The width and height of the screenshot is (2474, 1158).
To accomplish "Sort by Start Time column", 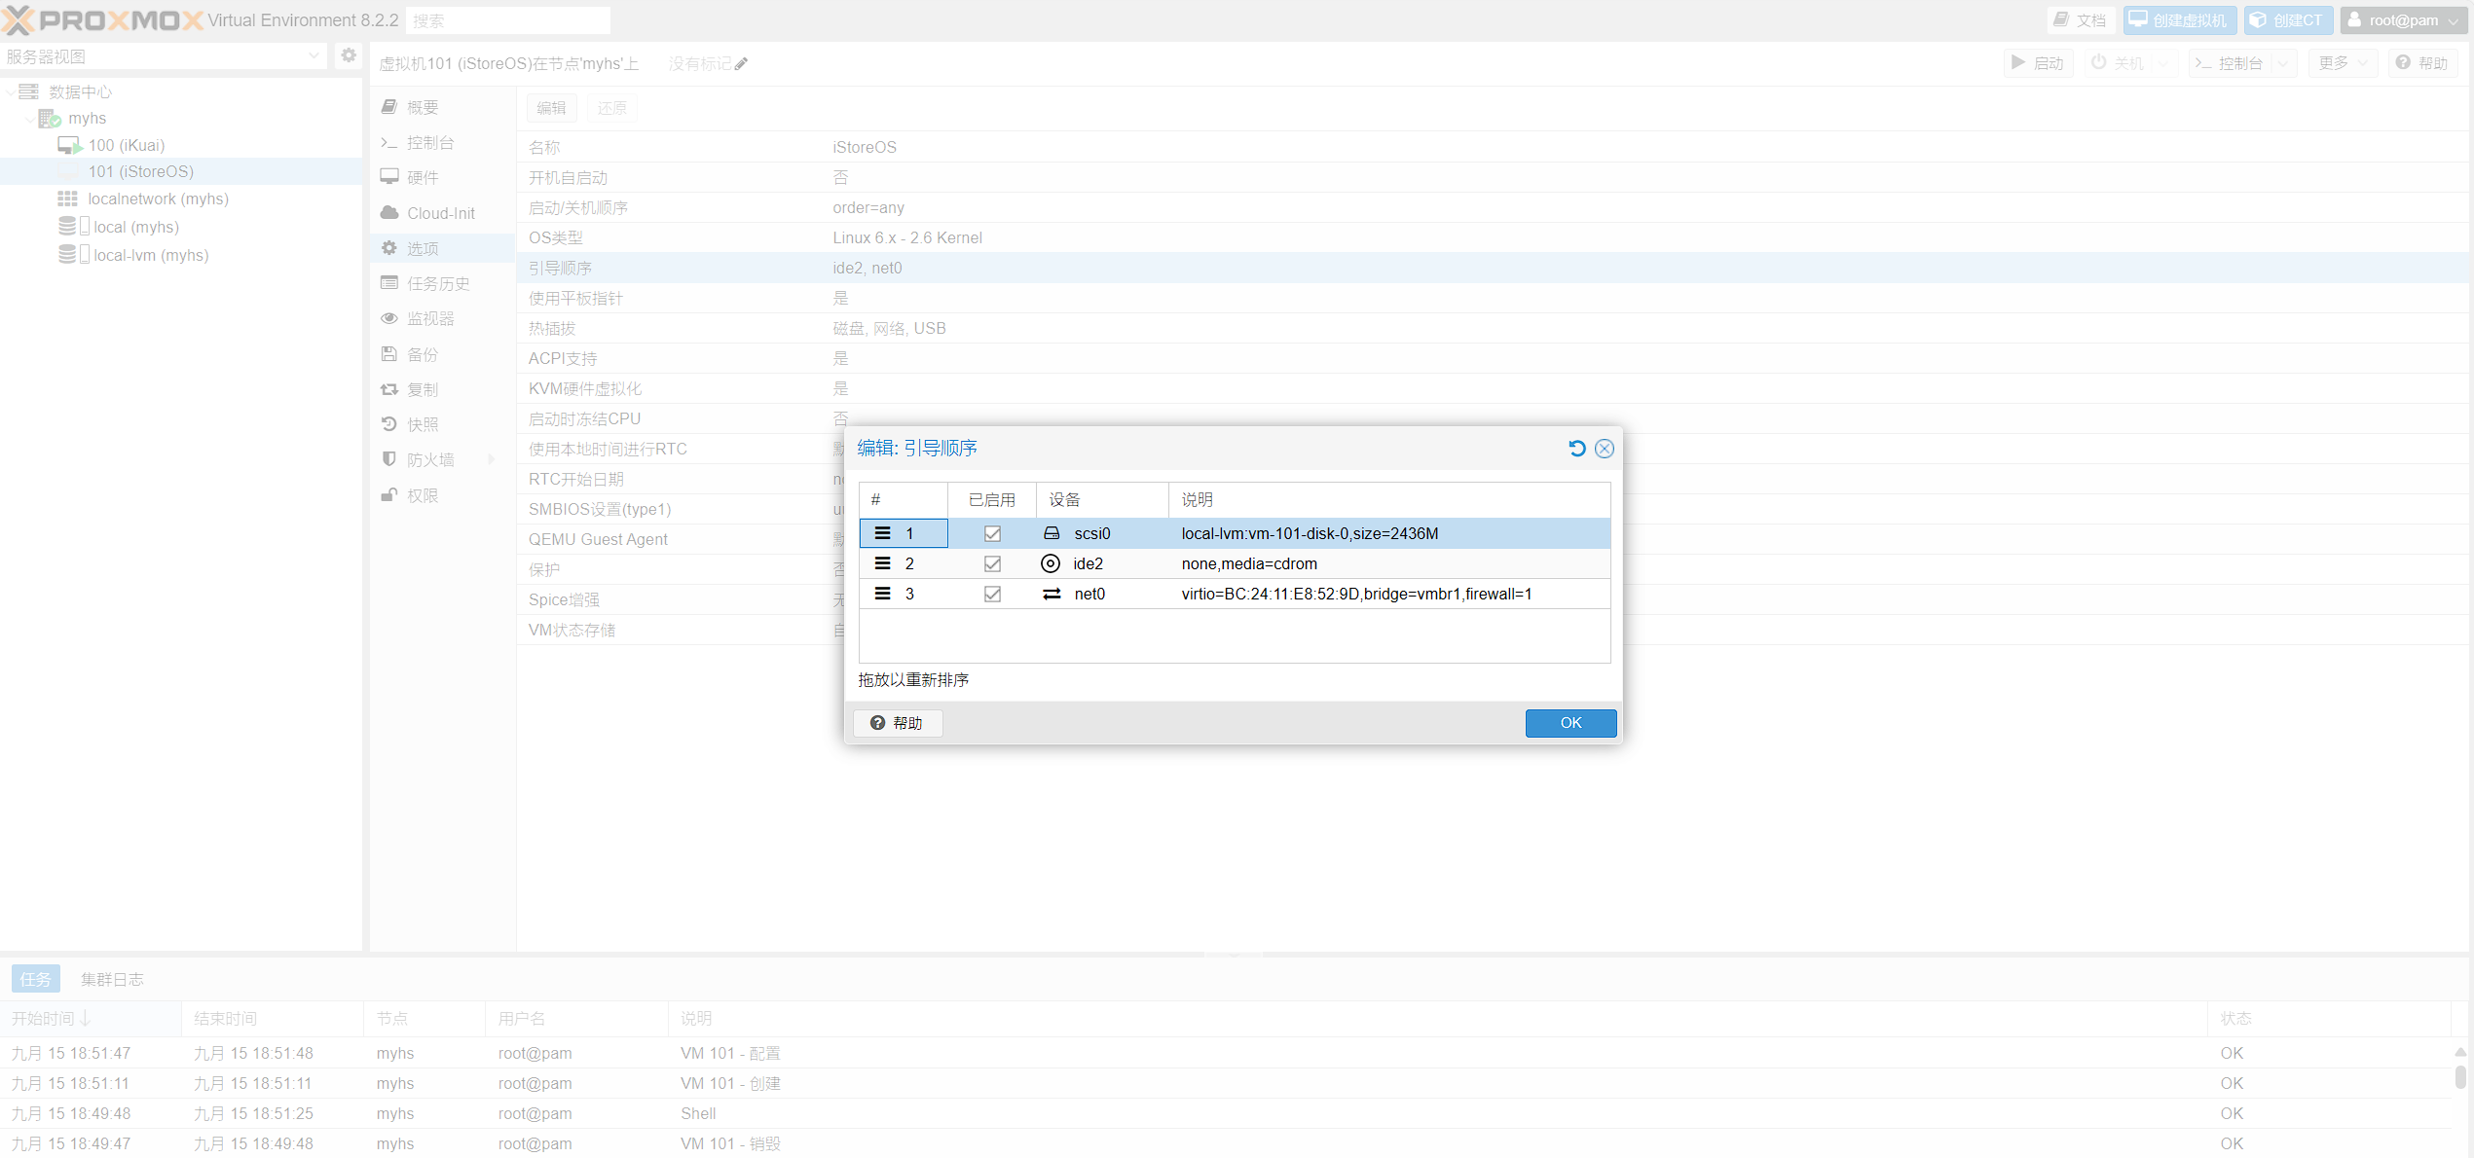I will (91, 1019).
